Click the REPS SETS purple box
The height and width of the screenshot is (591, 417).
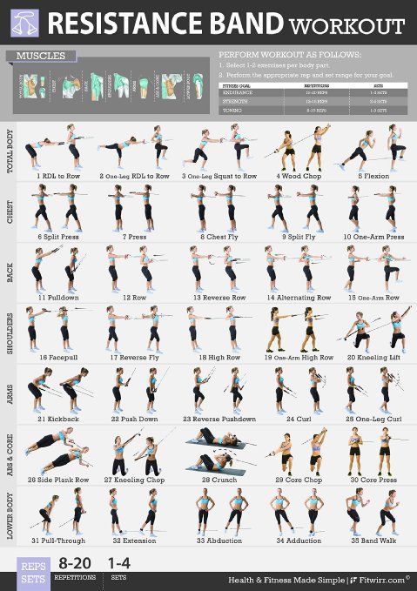(33, 574)
